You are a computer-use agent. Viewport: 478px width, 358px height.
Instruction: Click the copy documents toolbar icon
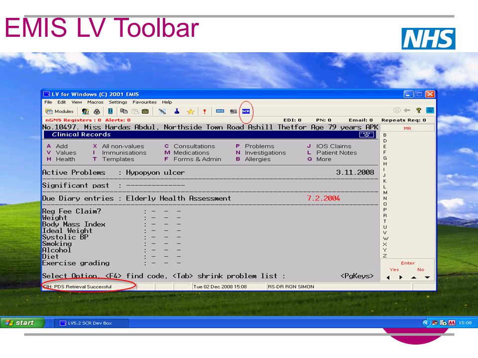(124, 111)
